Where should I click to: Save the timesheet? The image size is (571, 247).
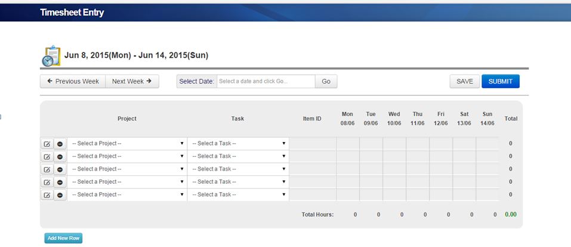464,81
